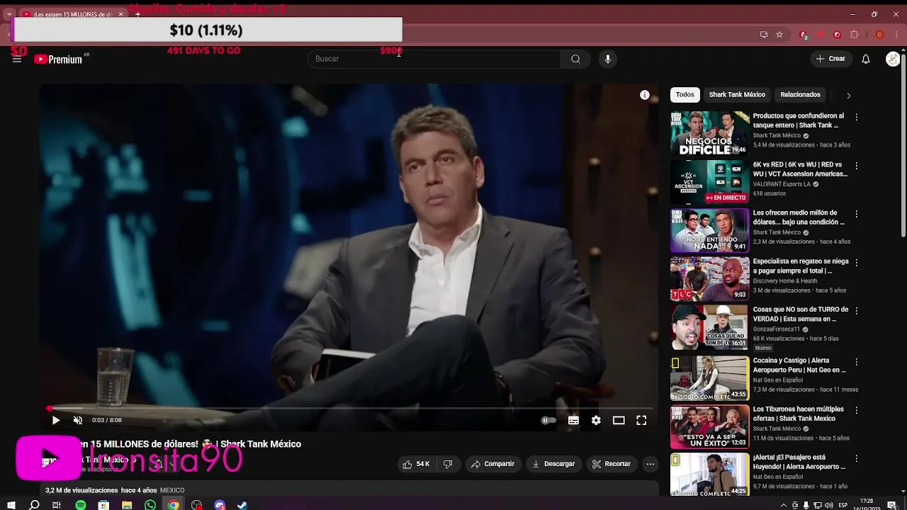Open Chrome three-dot menu
The width and height of the screenshot is (907, 510).
point(896,34)
